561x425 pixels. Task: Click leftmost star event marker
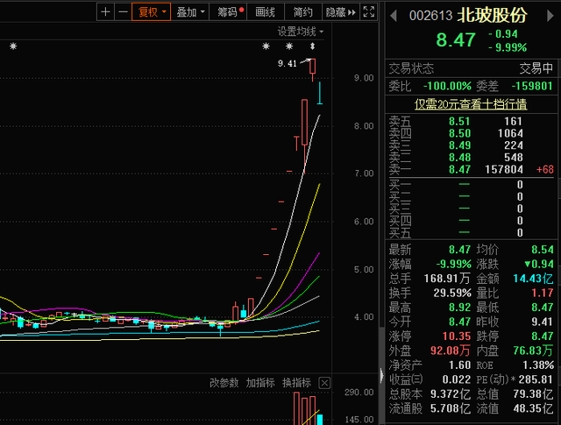pos(13,46)
